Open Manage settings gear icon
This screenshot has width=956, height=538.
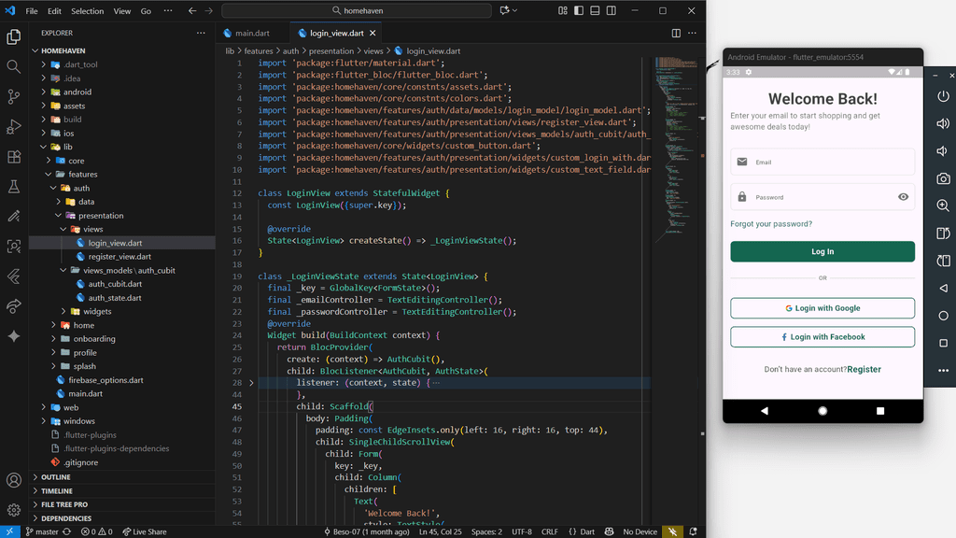[14, 510]
